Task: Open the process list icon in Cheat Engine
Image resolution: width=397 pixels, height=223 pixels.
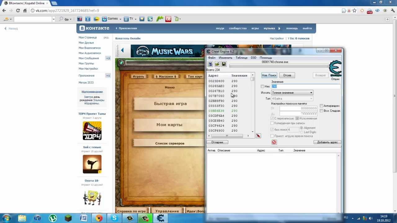Action: coord(210,64)
